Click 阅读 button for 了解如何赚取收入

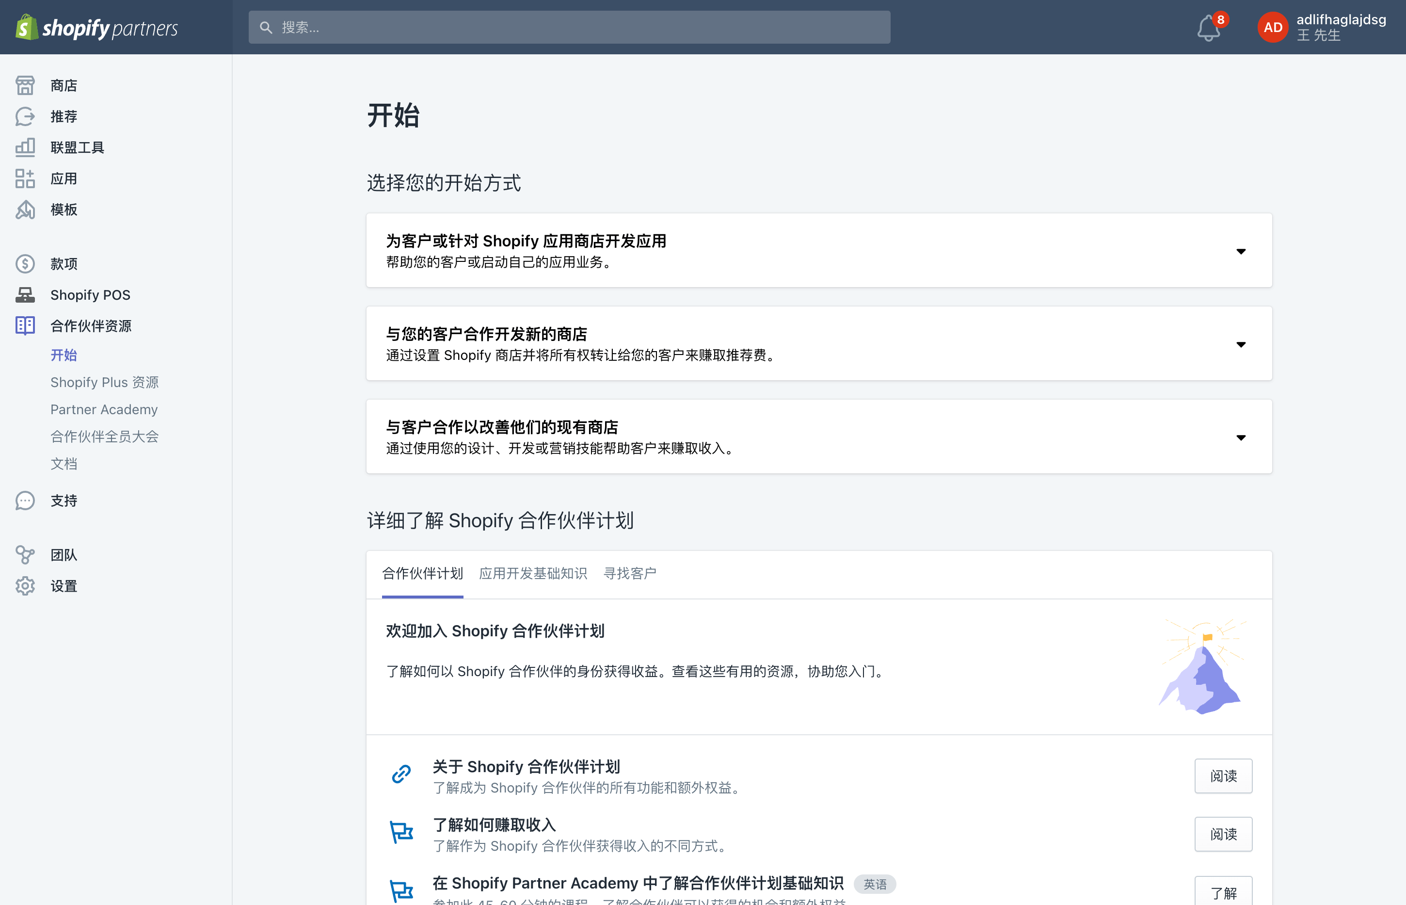pyautogui.click(x=1223, y=834)
